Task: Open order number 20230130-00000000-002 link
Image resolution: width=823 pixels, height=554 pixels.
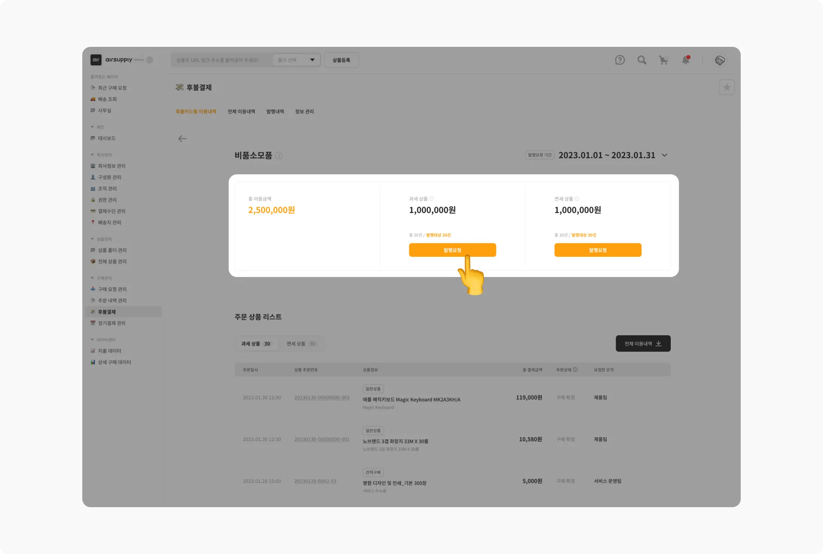Action: (x=322, y=398)
